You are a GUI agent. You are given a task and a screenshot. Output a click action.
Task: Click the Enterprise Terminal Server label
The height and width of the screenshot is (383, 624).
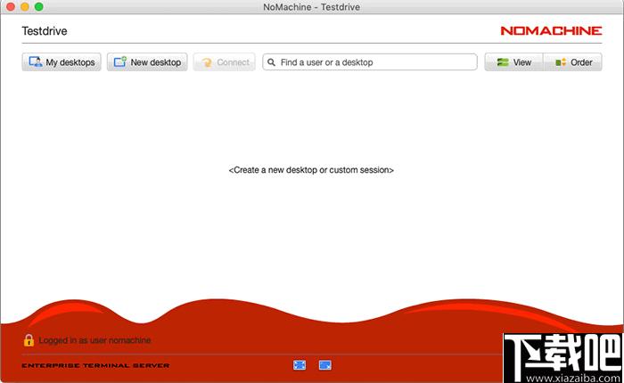coord(95,365)
